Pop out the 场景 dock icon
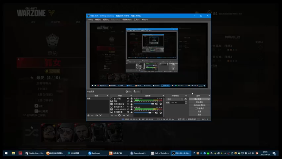Viewport: 282px width, 159px height. pyautogui.click(x=108, y=95)
